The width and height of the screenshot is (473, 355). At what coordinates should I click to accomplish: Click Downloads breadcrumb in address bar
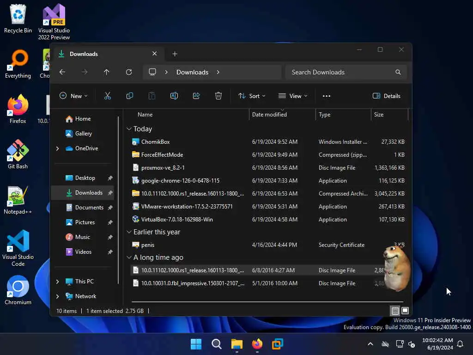click(x=193, y=72)
